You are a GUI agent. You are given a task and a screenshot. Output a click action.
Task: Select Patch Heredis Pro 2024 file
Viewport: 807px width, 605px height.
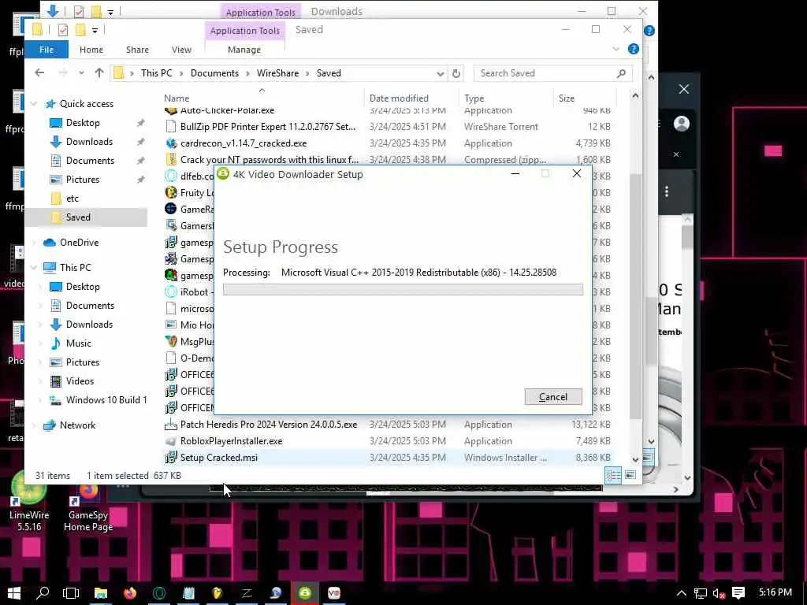[269, 425]
